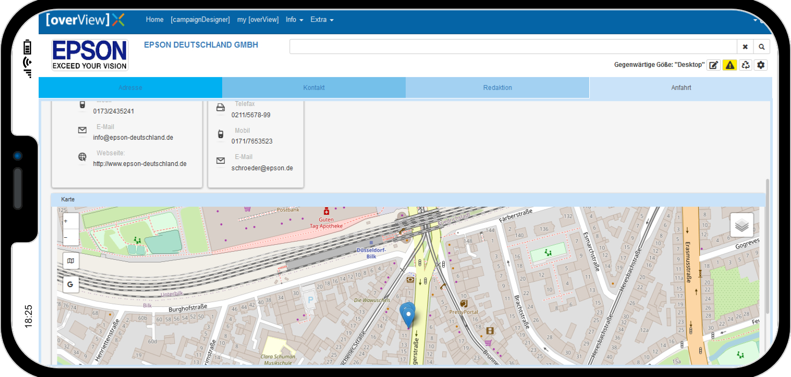The width and height of the screenshot is (791, 377).
Task: Click the mobile number 0171/7653523
Action: (x=252, y=141)
